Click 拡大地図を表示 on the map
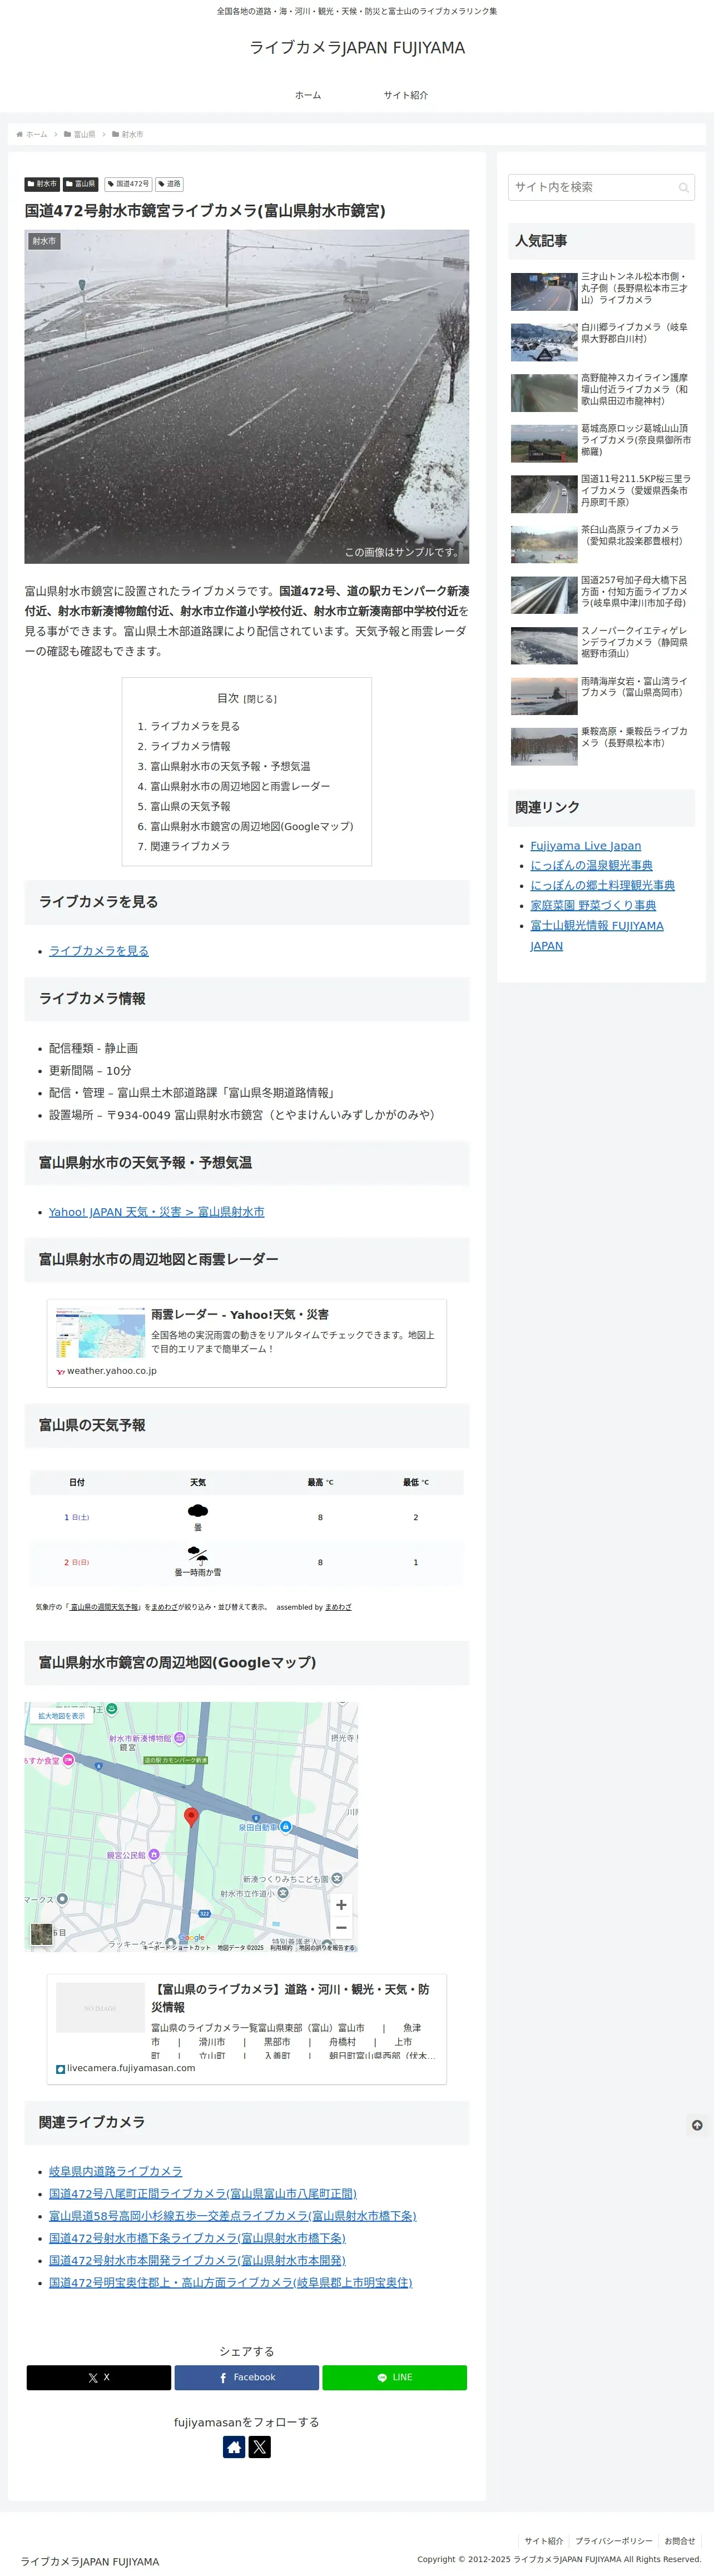 click(62, 1716)
